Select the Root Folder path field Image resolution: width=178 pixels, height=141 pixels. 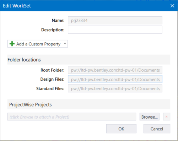(115, 70)
